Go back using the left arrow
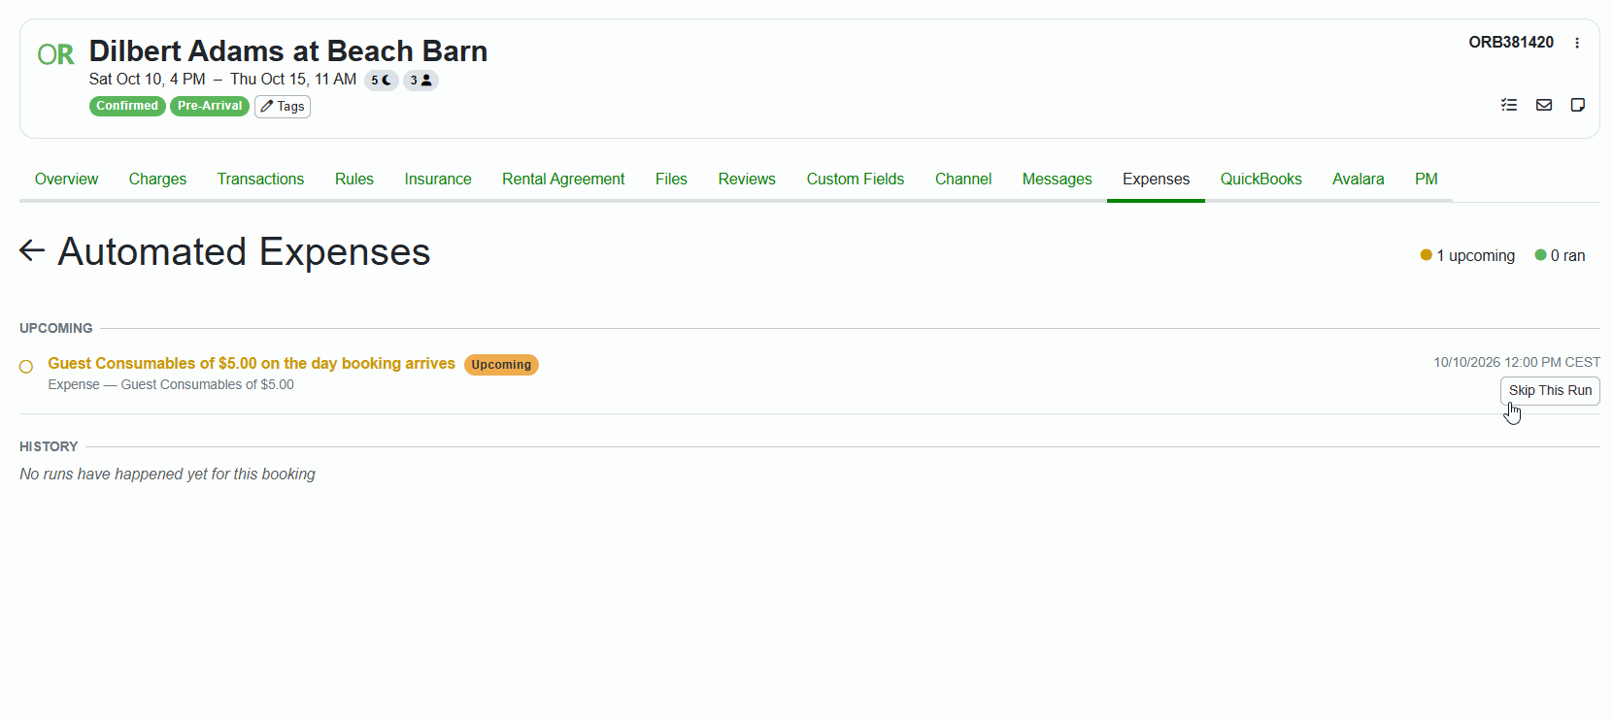 (x=32, y=250)
